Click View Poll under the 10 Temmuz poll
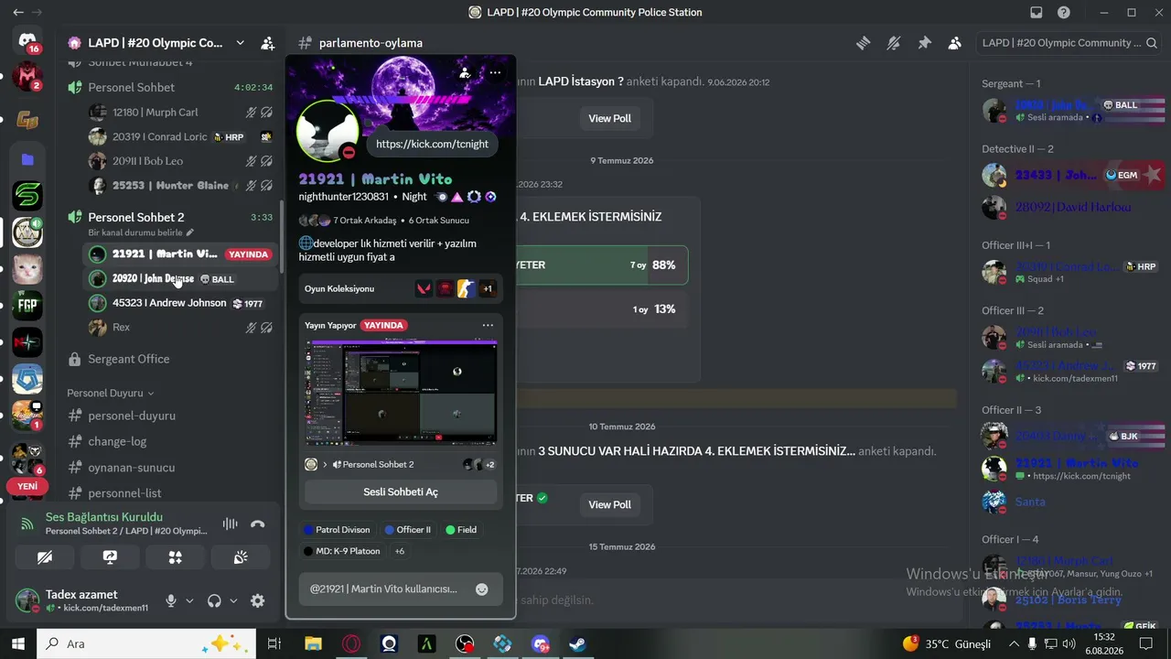This screenshot has width=1171, height=659. coord(609,504)
